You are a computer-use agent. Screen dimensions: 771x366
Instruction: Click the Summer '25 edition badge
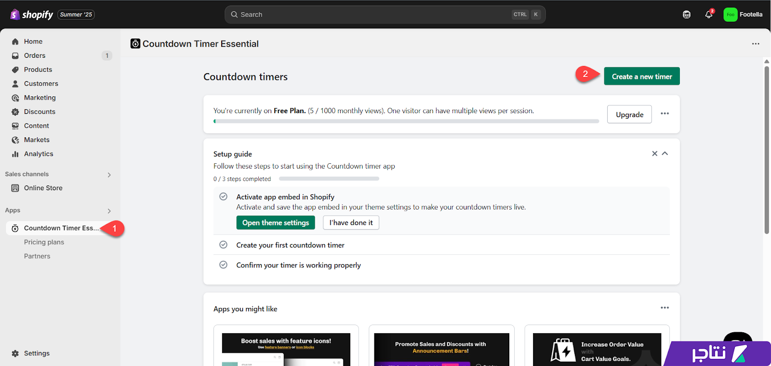[x=76, y=14]
